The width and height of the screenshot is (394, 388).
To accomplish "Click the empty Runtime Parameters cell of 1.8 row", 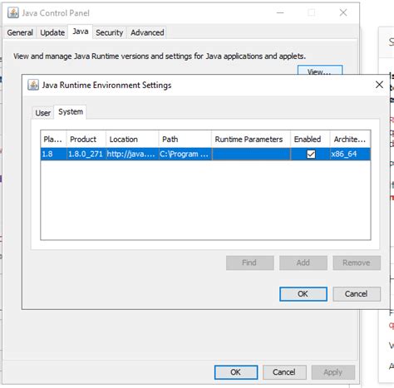I will [x=251, y=154].
